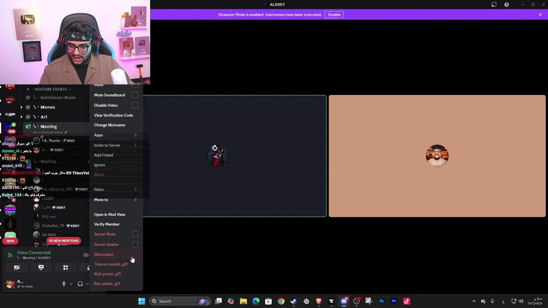Disable Streamer Mode button
This screenshot has width=548, height=308.
pos(334,15)
